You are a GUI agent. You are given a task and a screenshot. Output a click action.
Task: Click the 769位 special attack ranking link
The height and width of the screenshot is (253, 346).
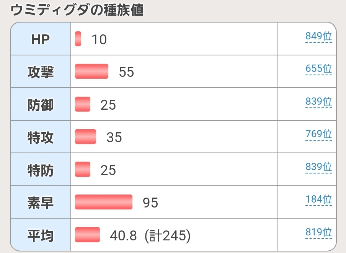click(318, 134)
